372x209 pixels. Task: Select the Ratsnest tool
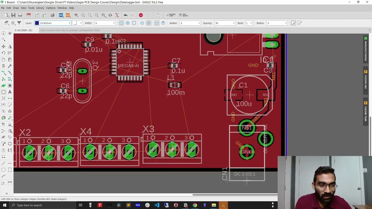pos(3,98)
